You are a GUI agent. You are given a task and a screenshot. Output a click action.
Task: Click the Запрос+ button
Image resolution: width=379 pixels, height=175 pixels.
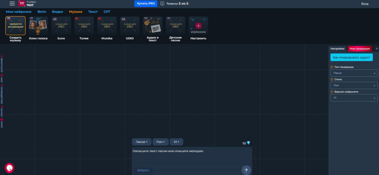point(143,170)
